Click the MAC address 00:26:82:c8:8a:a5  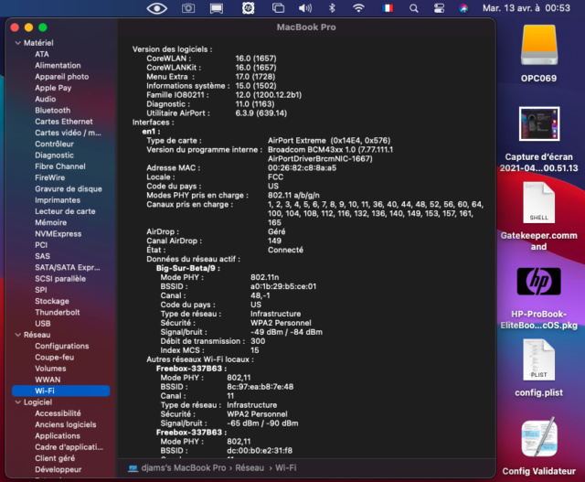click(302, 168)
